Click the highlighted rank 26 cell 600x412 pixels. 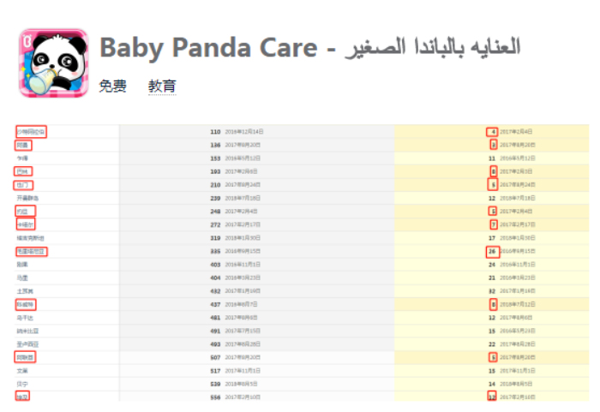tap(491, 252)
